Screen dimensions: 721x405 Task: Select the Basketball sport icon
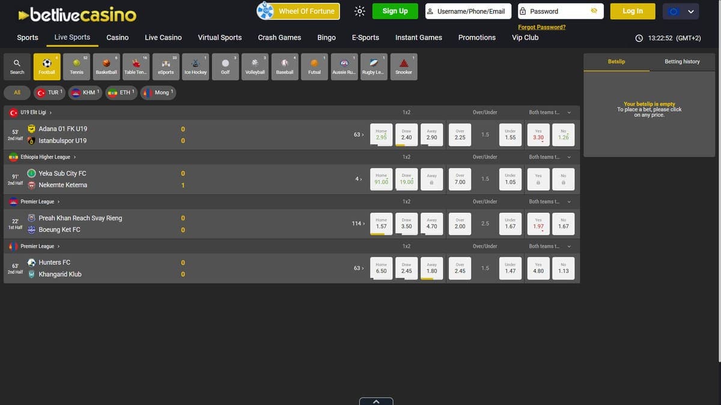click(106, 67)
